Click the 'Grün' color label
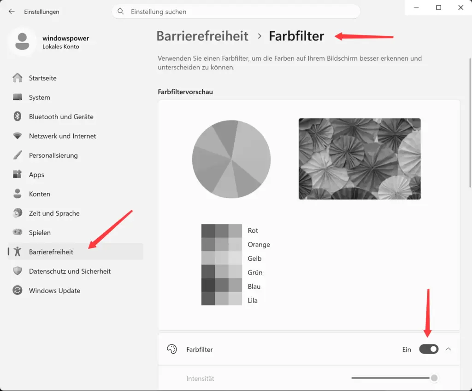472x391 pixels. click(x=255, y=272)
